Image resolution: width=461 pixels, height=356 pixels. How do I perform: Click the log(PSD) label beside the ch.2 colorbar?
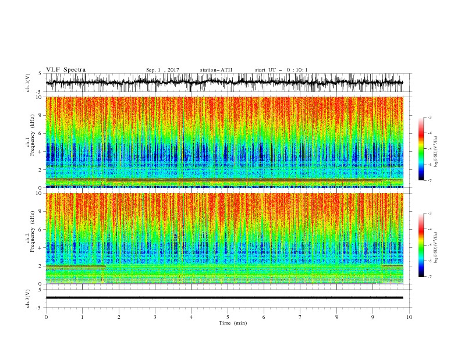(435, 247)
